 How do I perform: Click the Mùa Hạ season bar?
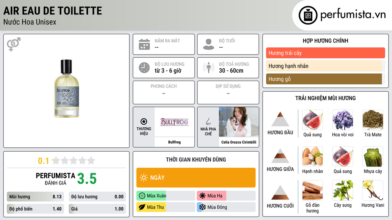(x=226, y=196)
